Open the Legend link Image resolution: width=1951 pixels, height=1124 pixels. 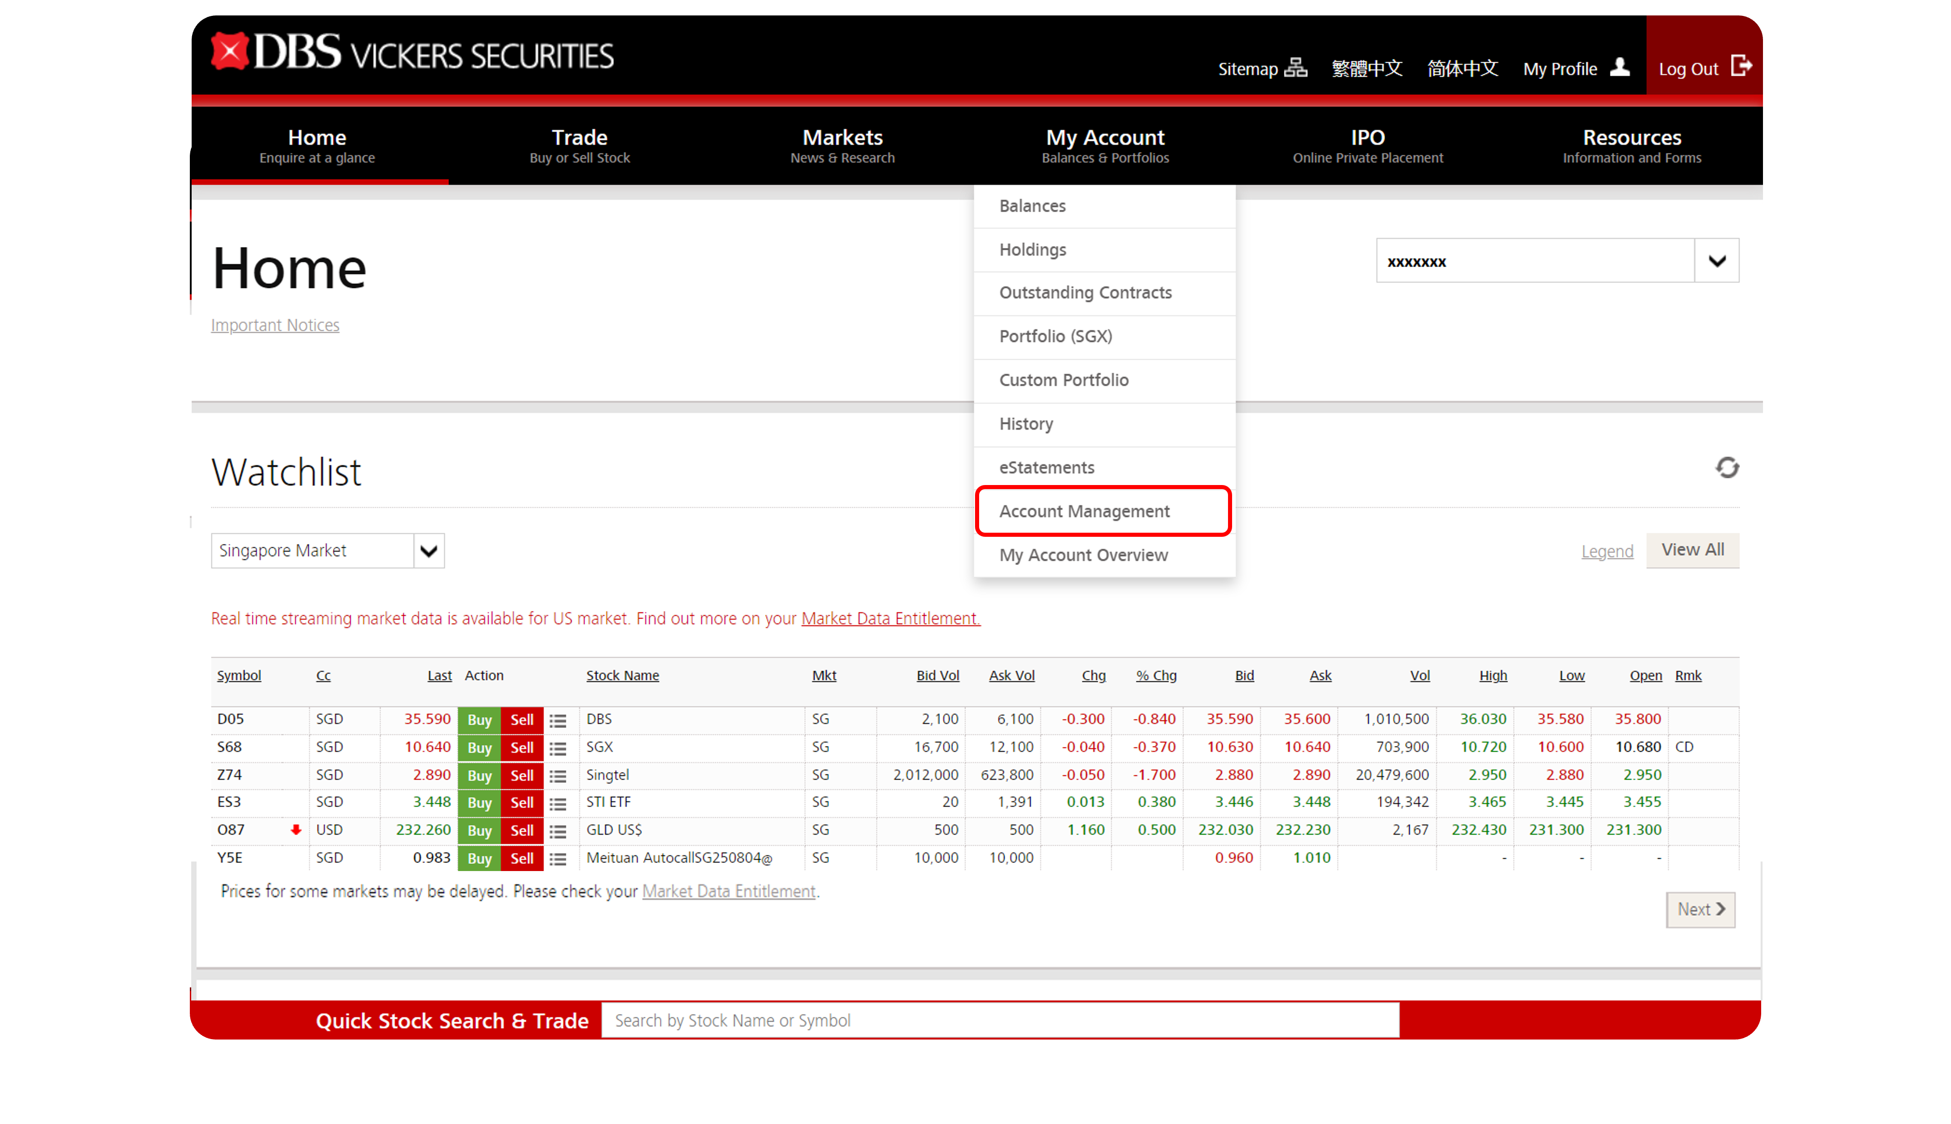click(x=1607, y=551)
